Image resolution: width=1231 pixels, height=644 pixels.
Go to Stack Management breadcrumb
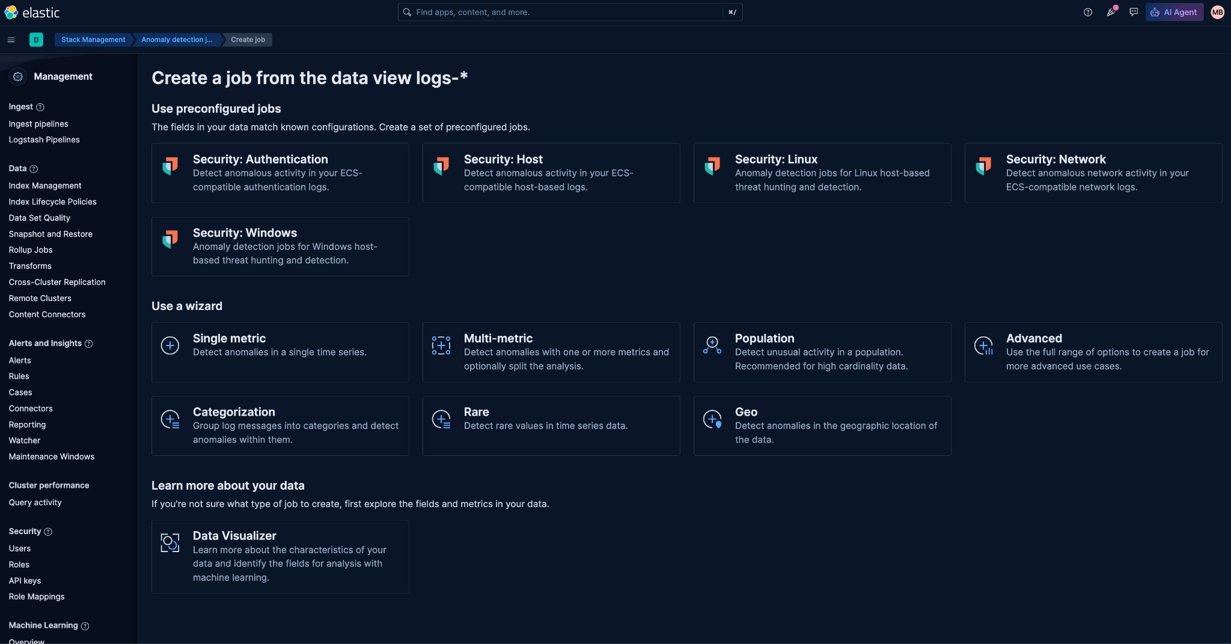(x=93, y=40)
